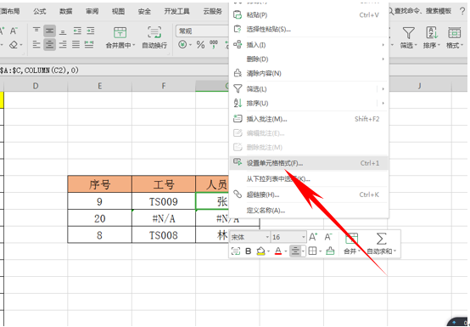This screenshot has width=470, height=327.
Task: Click format painter in mini toolbar
Action: click(330, 251)
